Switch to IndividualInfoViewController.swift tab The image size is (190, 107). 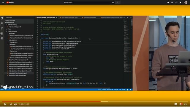click(112, 18)
